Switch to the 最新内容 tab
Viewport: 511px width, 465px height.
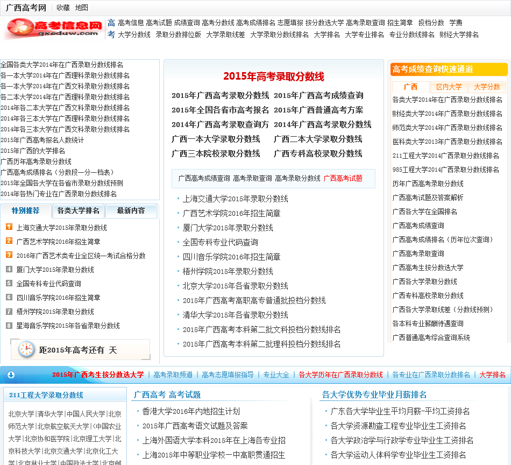[x=131, y=210]
